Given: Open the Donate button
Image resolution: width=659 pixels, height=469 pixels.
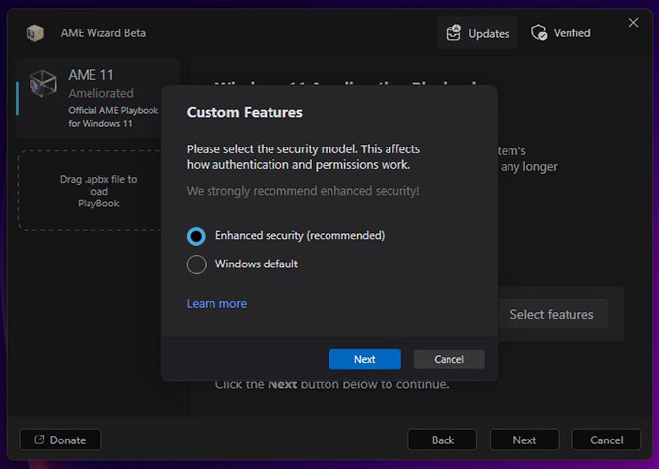Looking at the screenshot, I should (x=60, y=440).
